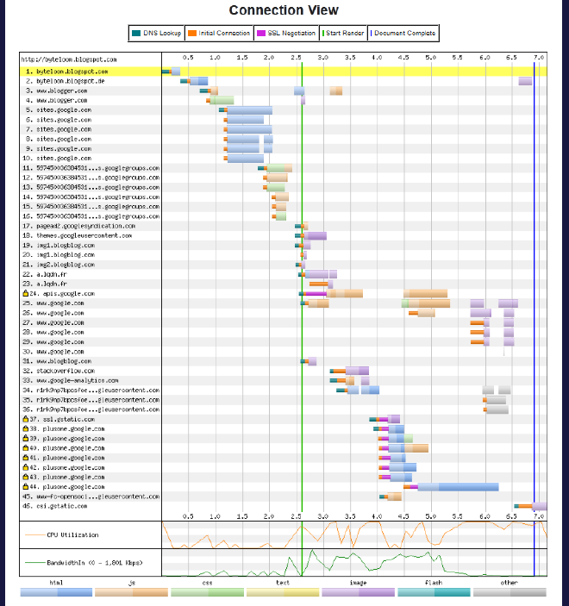
Task: Select row 19. img1.blogblog.com
Action: (x=284, y=246)
